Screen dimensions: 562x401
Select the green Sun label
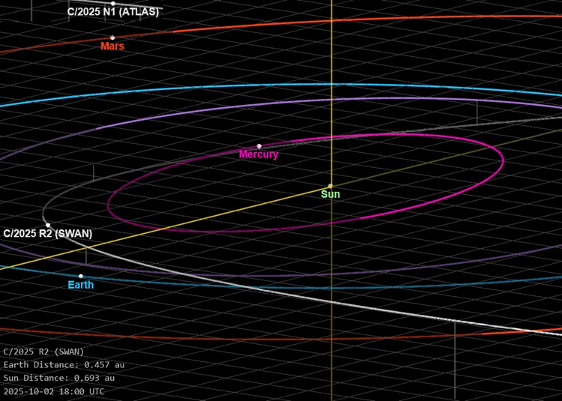(x=330, y=194)
